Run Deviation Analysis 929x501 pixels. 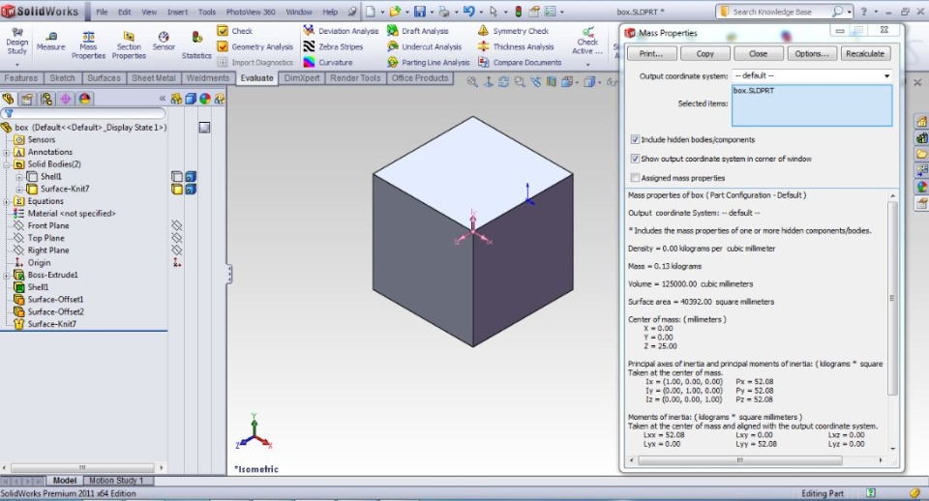(x=341, y=31)
